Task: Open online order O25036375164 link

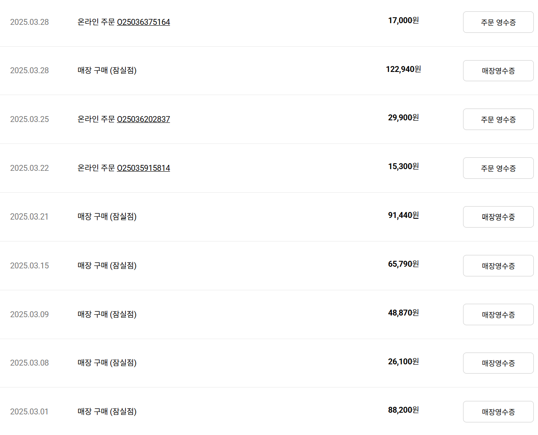Action: (x=144, y=22)
